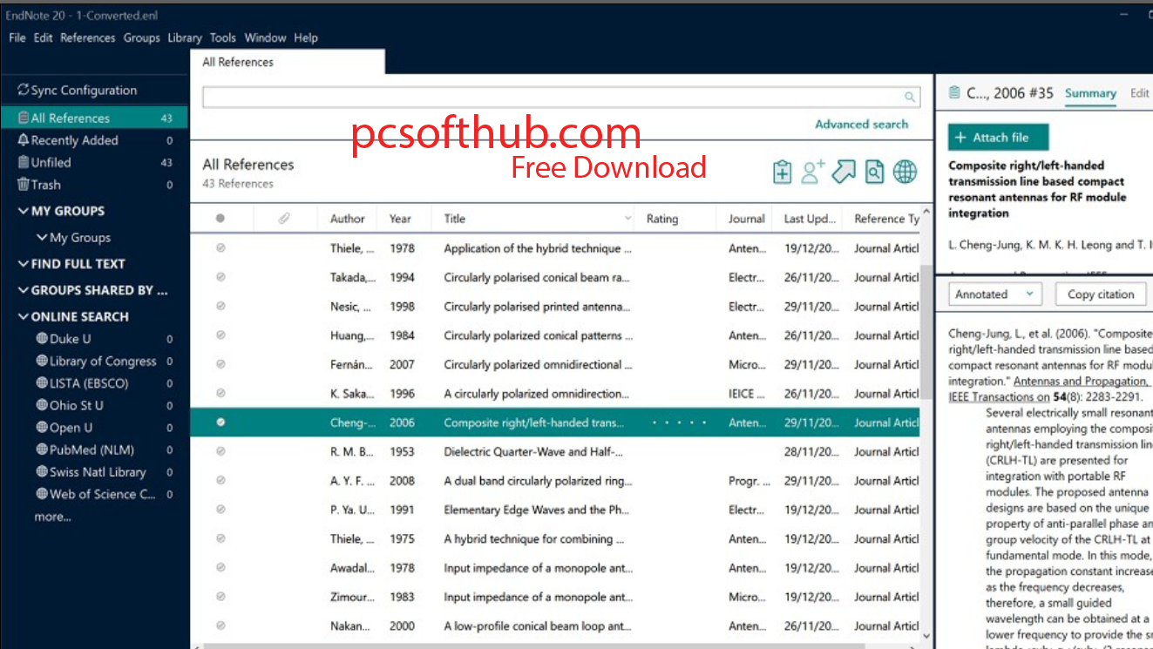Image resolution: width=1153 pixels, height=649 pixels.
Task: Open the Trash group
Action: pos(94,185)
